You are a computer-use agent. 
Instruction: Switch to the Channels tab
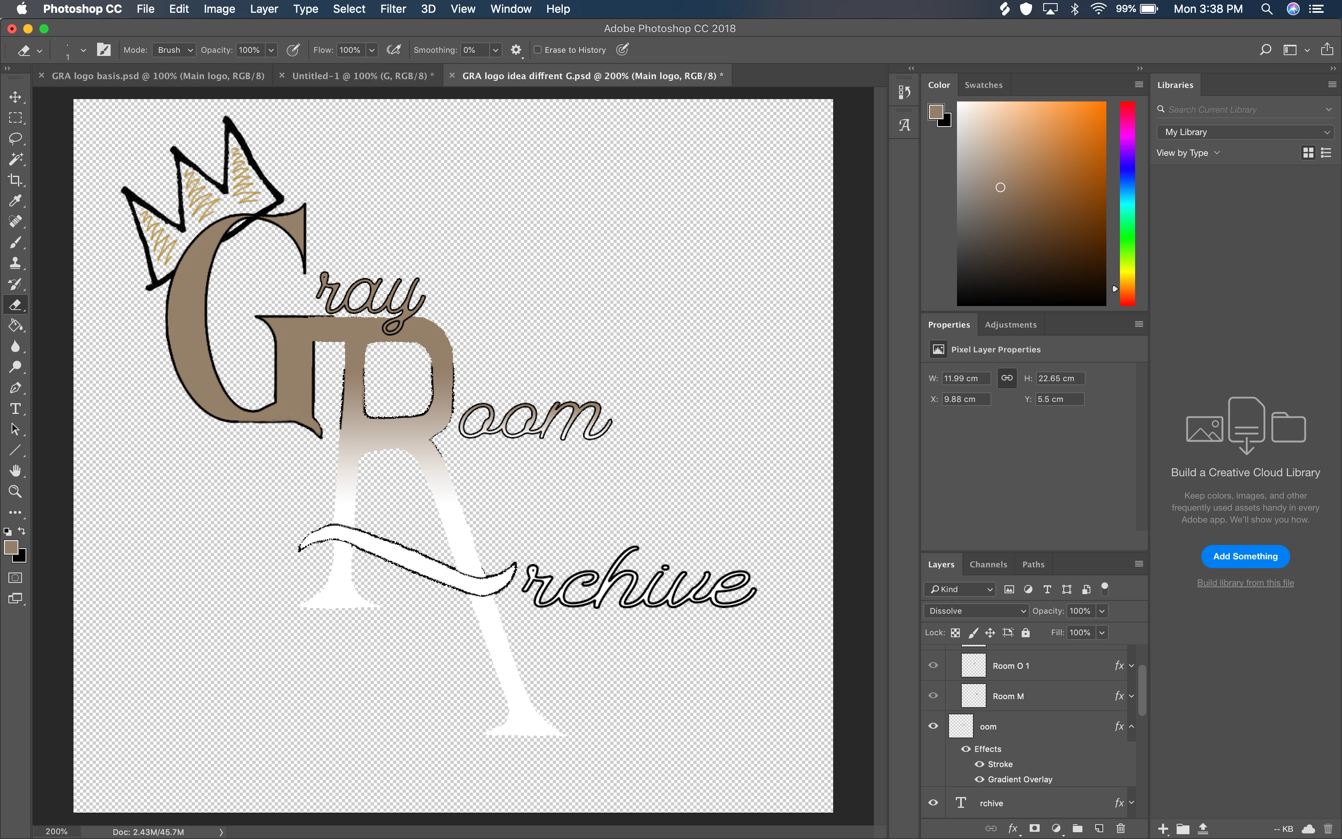click(988, 564)
